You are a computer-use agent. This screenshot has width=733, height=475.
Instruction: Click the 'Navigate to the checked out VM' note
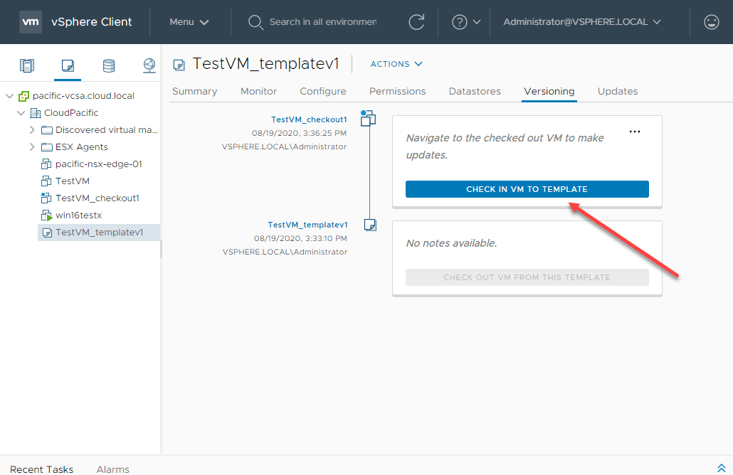(505, 146)
